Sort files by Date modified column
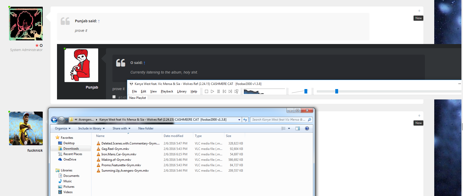 (177, 136)
